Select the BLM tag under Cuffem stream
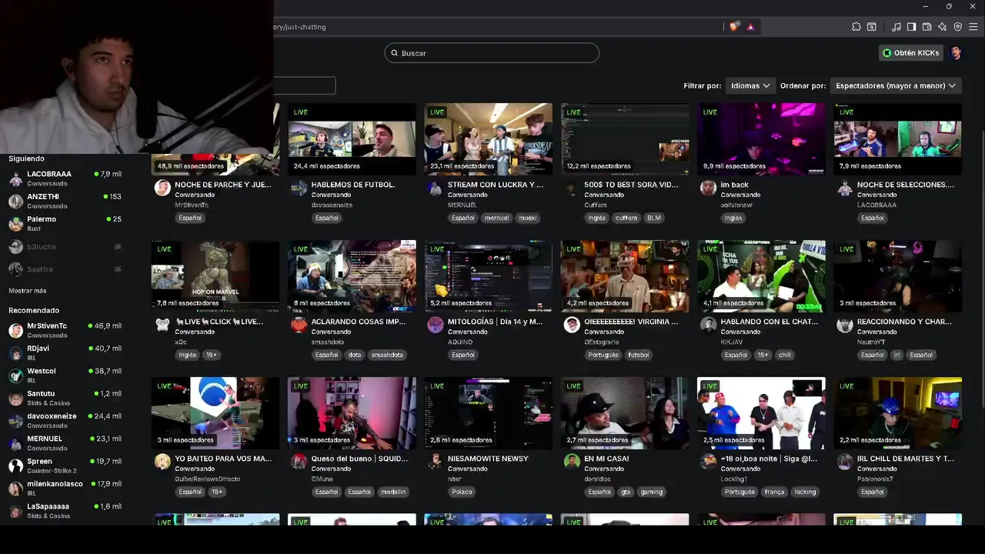 point(653,218)
